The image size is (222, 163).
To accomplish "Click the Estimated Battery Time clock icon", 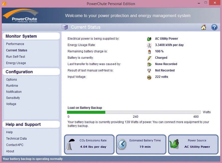I will (122, 144).
